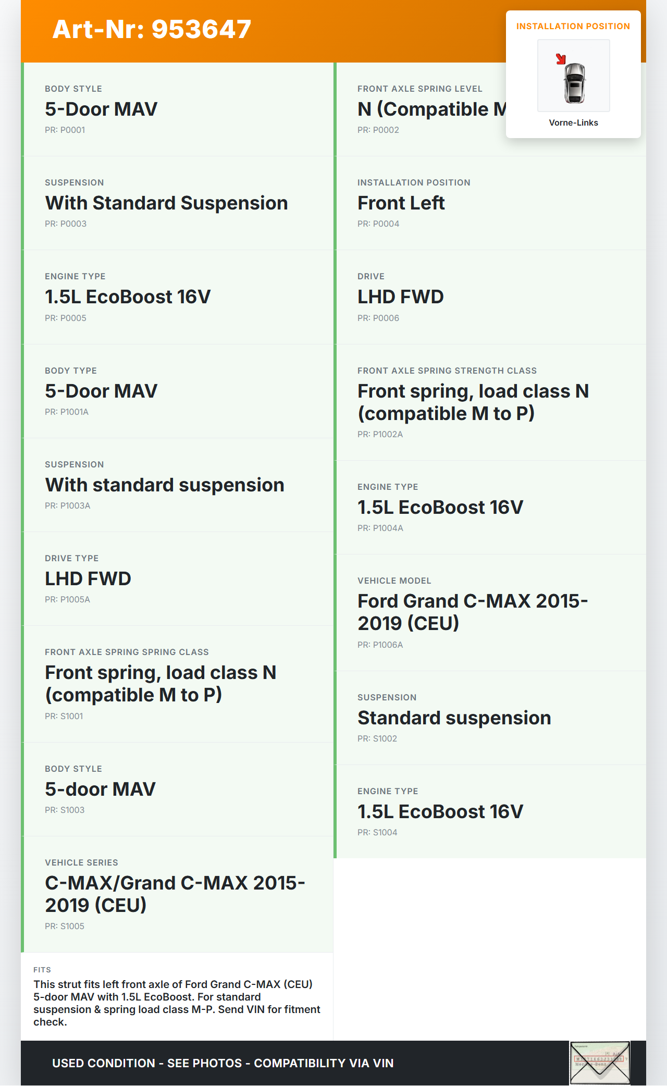Click the Fits description paragraph
Image resolution: width=667 pixels, height=1086 pixels.
pyautogui.click(x=177, y=1003)
